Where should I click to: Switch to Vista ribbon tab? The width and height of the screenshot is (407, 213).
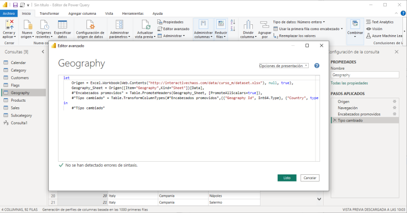tap(109, 14)
